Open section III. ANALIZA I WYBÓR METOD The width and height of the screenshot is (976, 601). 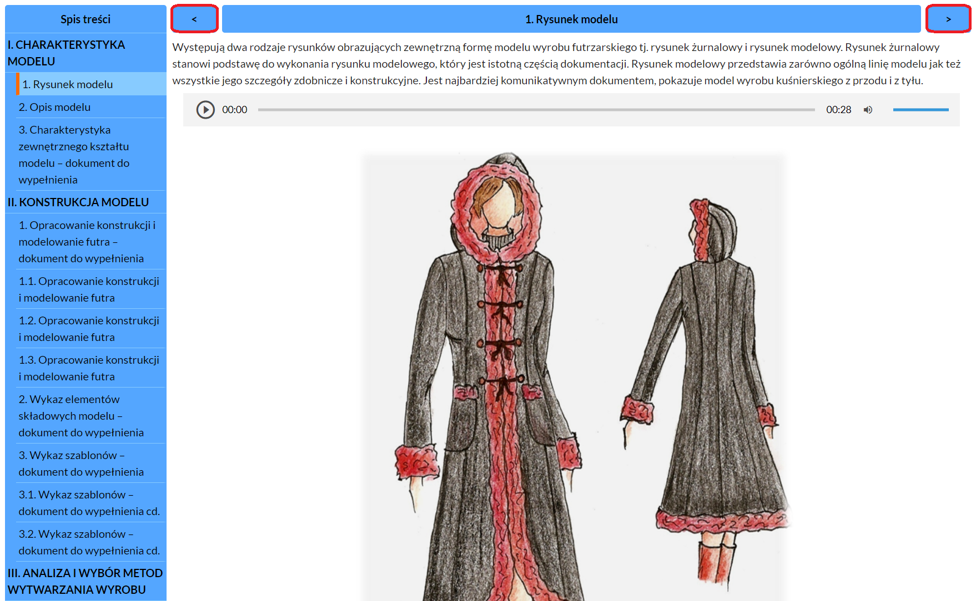pyautogui.click(x=85, y=581)
